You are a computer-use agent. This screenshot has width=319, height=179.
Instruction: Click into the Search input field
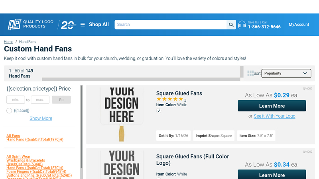pos(171,25)
